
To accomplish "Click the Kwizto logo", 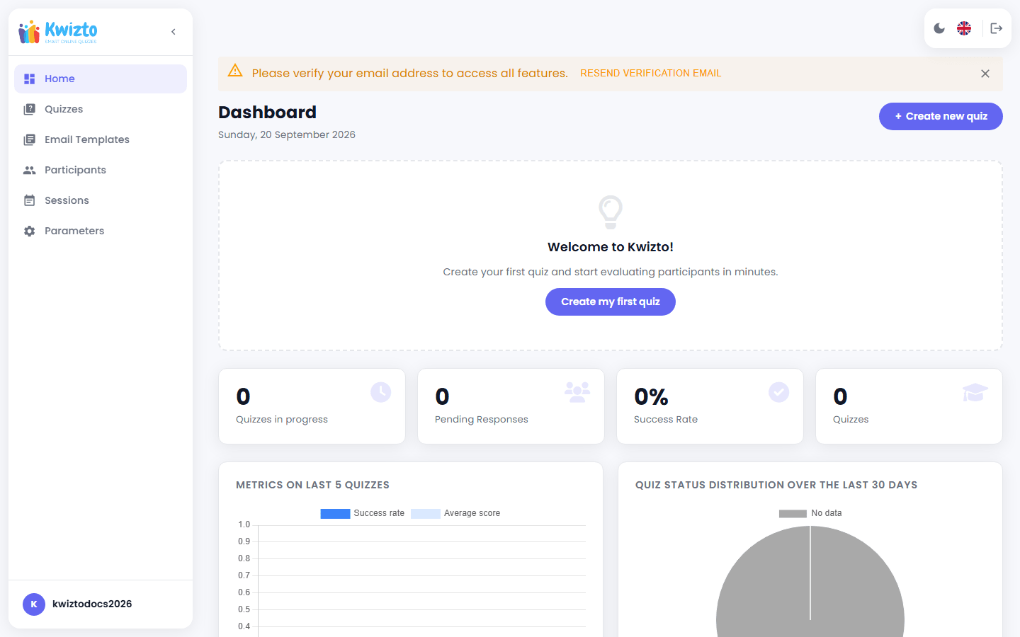I will click(58, 32).
